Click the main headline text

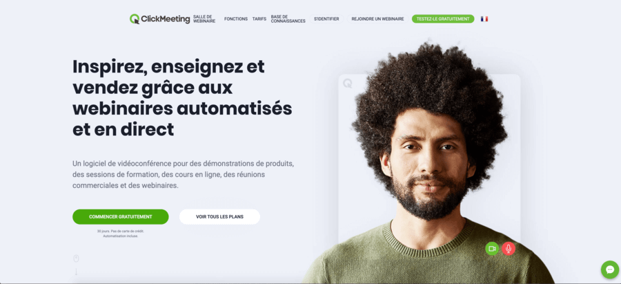(x=182, y=98)
